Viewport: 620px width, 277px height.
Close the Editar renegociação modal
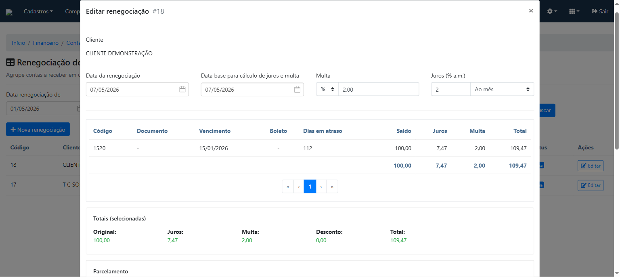coord(531,11)
